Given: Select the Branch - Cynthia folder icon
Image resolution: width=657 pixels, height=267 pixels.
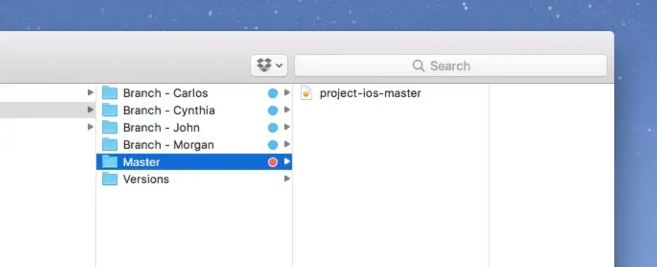Looking at the screenshot, I should (x=110, y=110).
